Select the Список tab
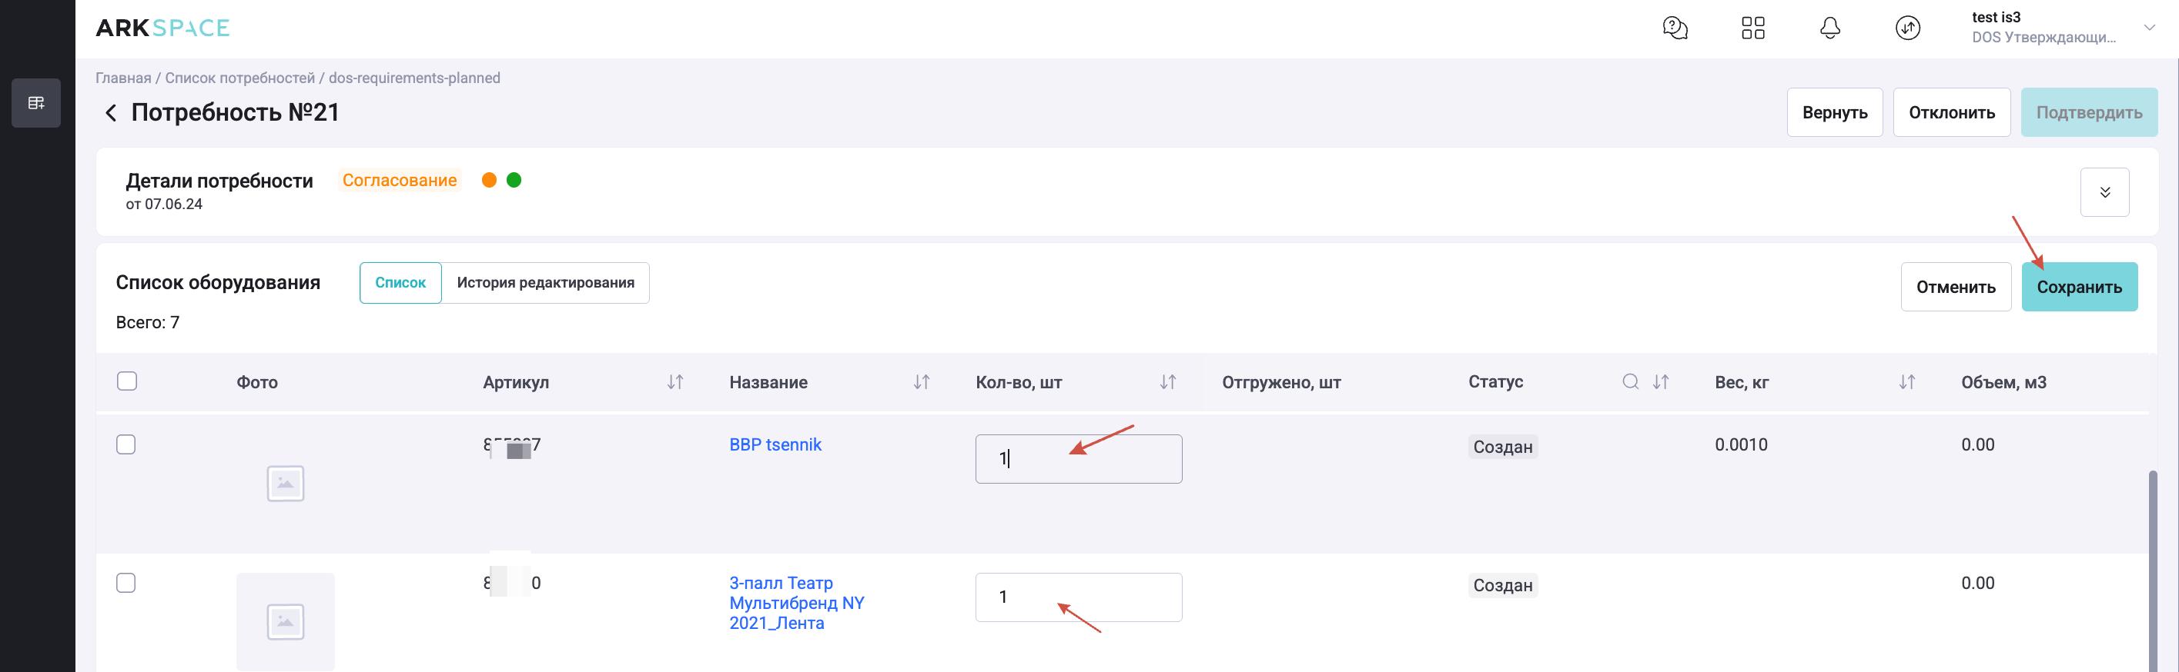The height and width of the screenshot is (672, 2179). tap(400, 283)
